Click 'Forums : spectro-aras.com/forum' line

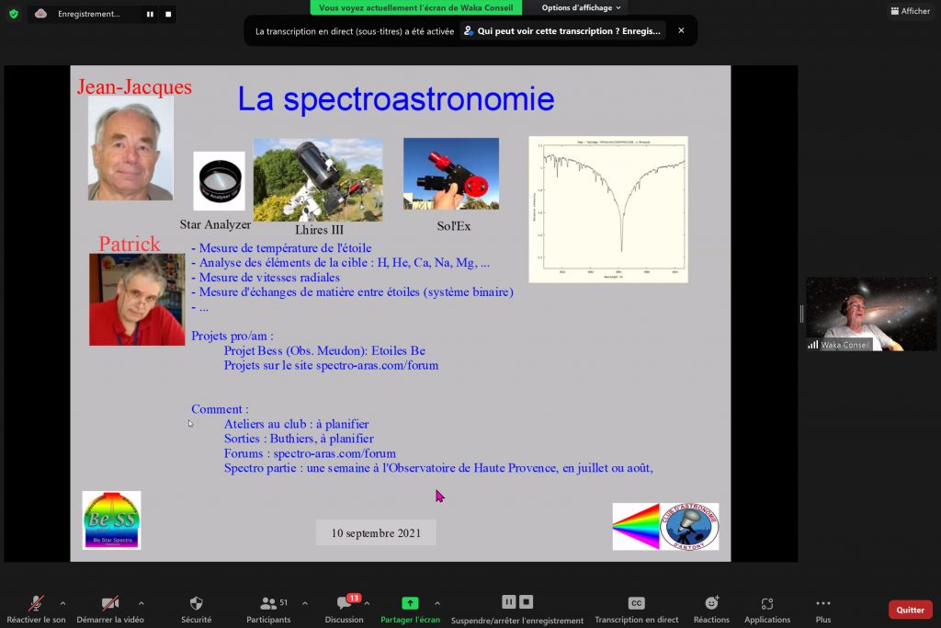(x=310, y=453)
